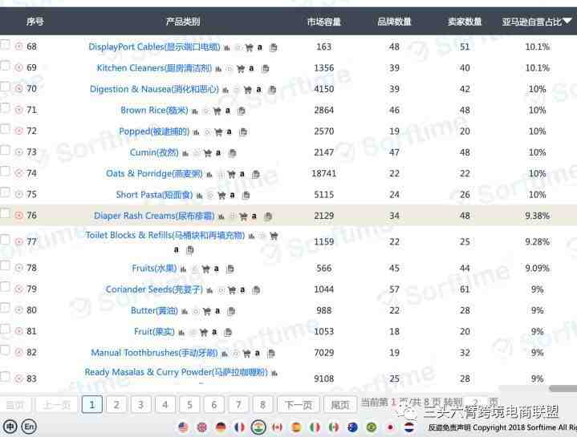Screen dimensions: 577x437
Task: Open Manual Toothbrushes category link
Action: click(154, 353)
